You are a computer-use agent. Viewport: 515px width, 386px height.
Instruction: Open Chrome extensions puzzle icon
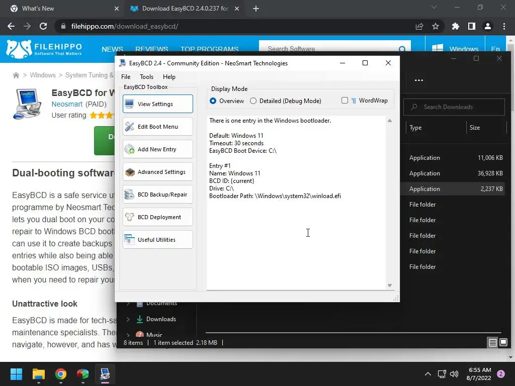[x=456, y=26]
